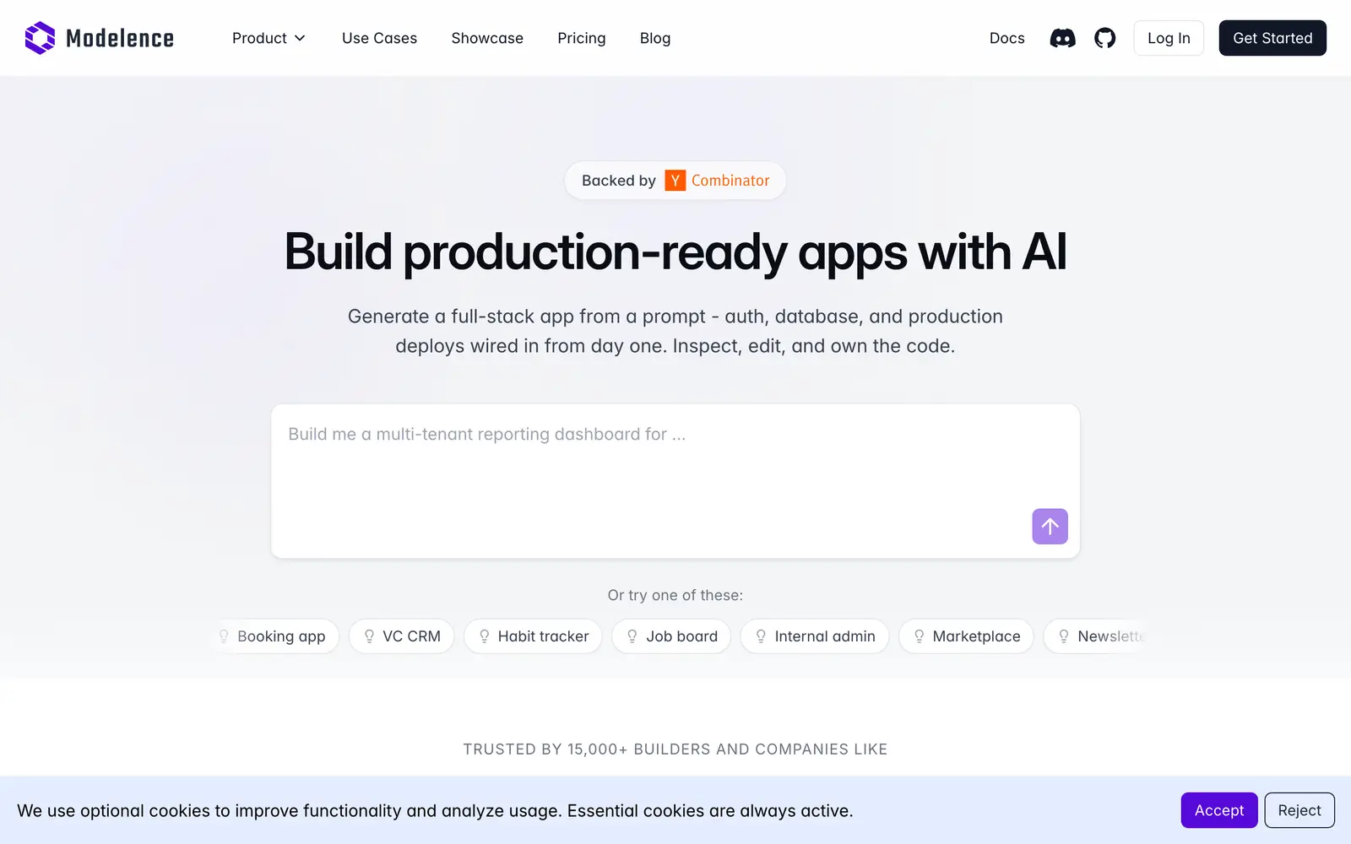Select the Newsletter suggestion chip
The height and width of the screenshot is (844, 1351).
point(1096,636)
